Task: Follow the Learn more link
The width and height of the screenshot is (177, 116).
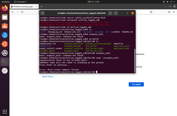Action: (x=48, y=76)
